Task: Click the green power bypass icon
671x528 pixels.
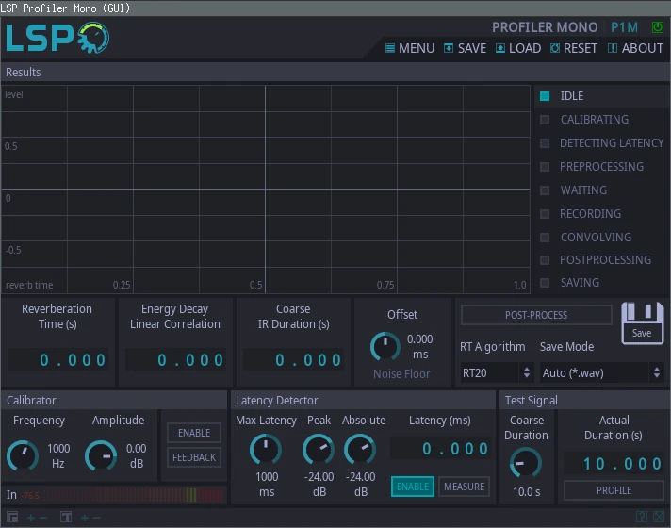Action: pyautogui.click(x=657, y=27)
